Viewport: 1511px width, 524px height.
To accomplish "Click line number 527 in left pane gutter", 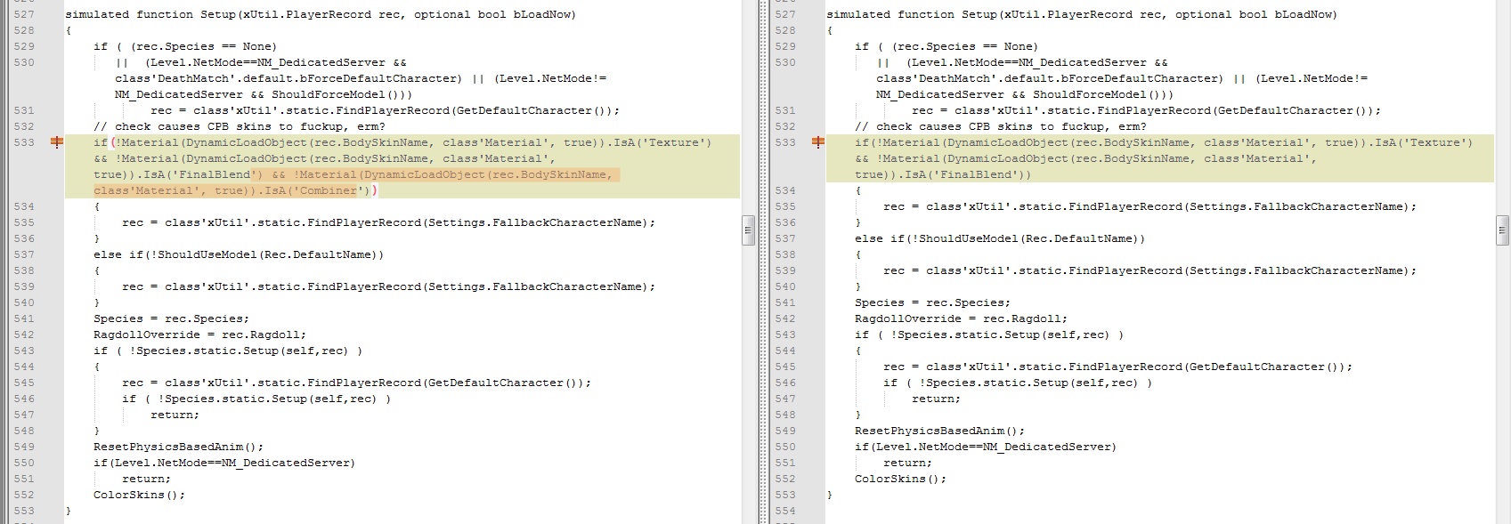I will tap(24, 14).
